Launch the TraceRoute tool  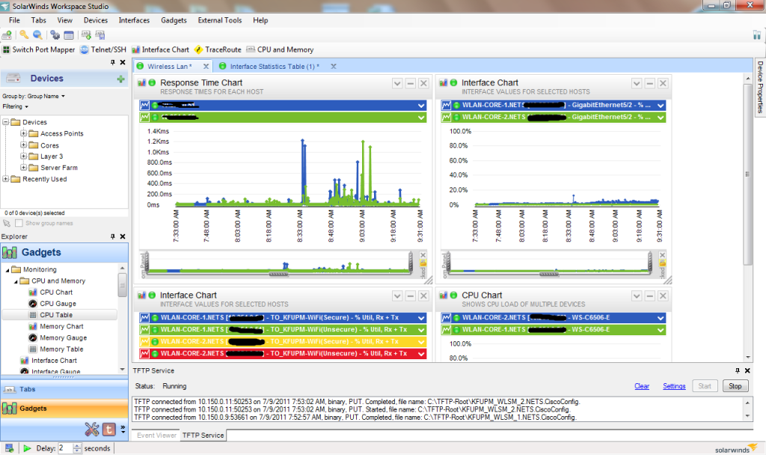coord(218,49)
